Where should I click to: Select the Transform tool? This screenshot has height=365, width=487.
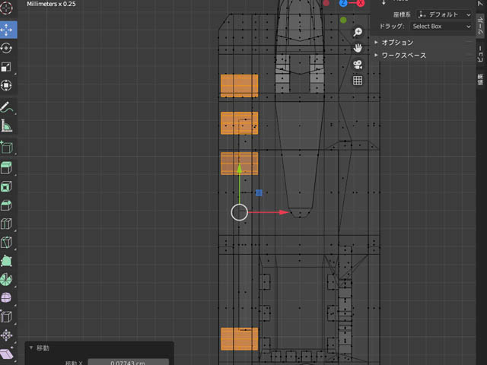coord(7,85)
